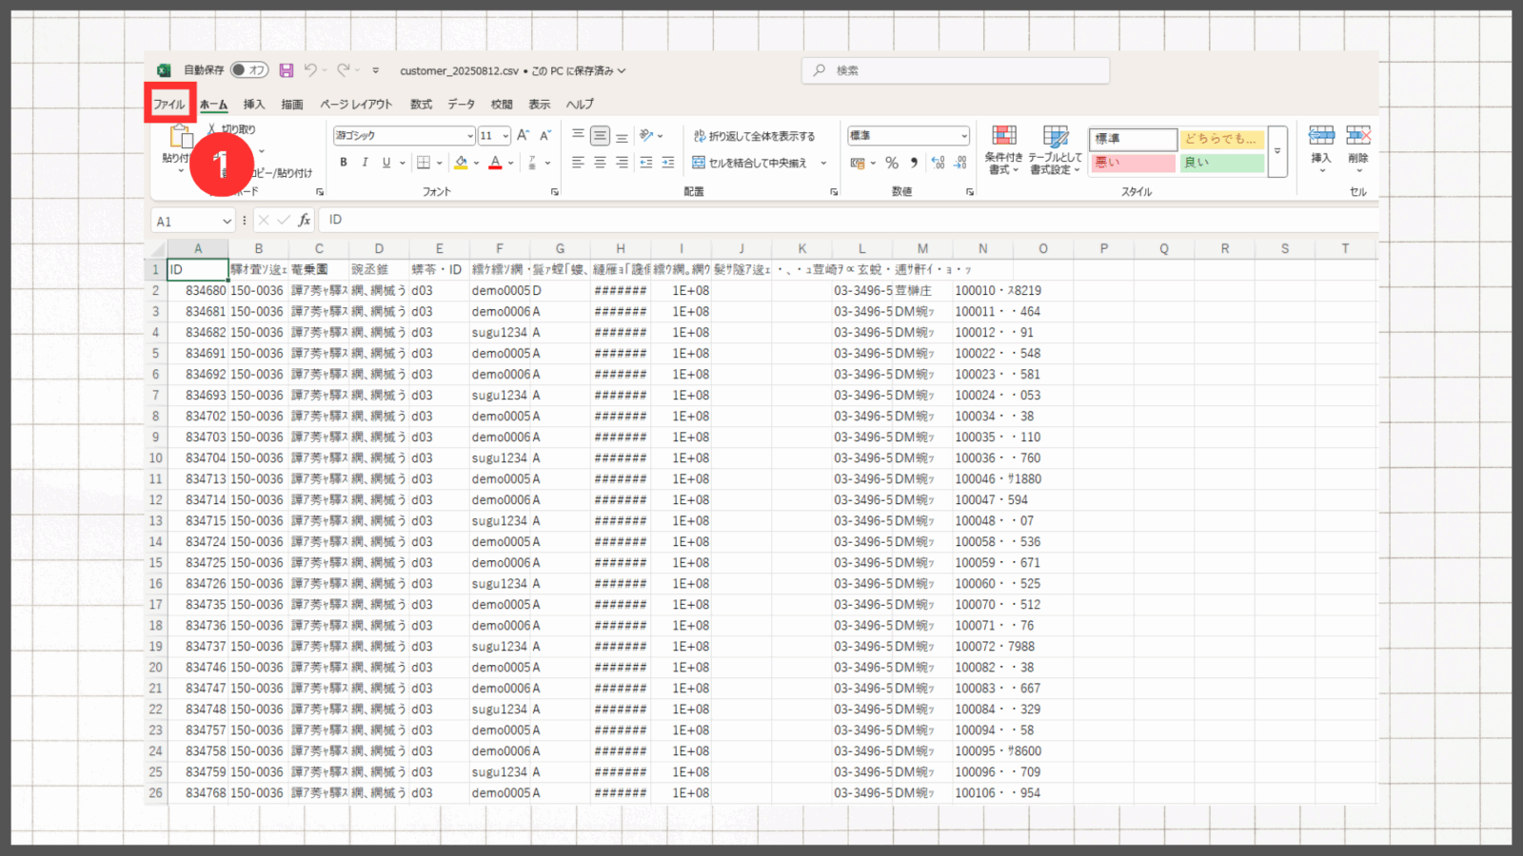Toggle the AutoSave (自動保存) switch

pos(249,70)
